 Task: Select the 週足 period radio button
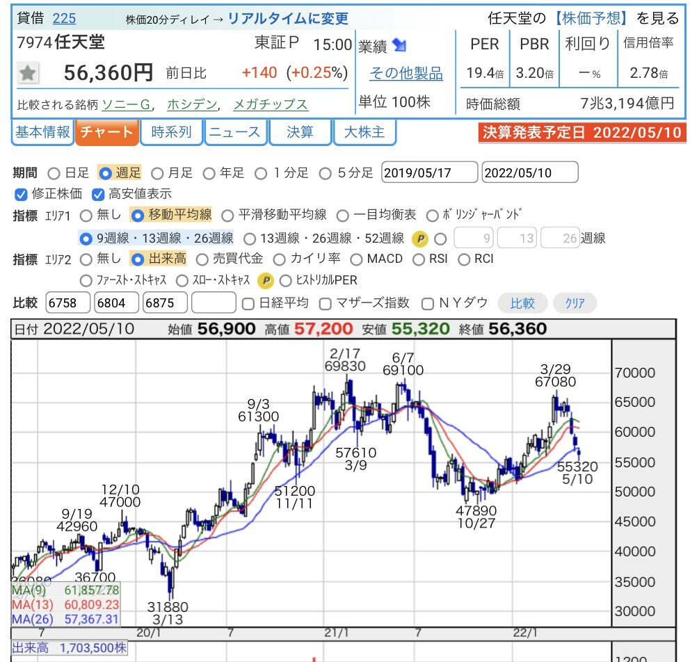tap(105, 173)
